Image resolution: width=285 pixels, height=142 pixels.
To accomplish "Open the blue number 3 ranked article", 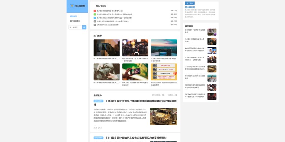I will point(114,18).
